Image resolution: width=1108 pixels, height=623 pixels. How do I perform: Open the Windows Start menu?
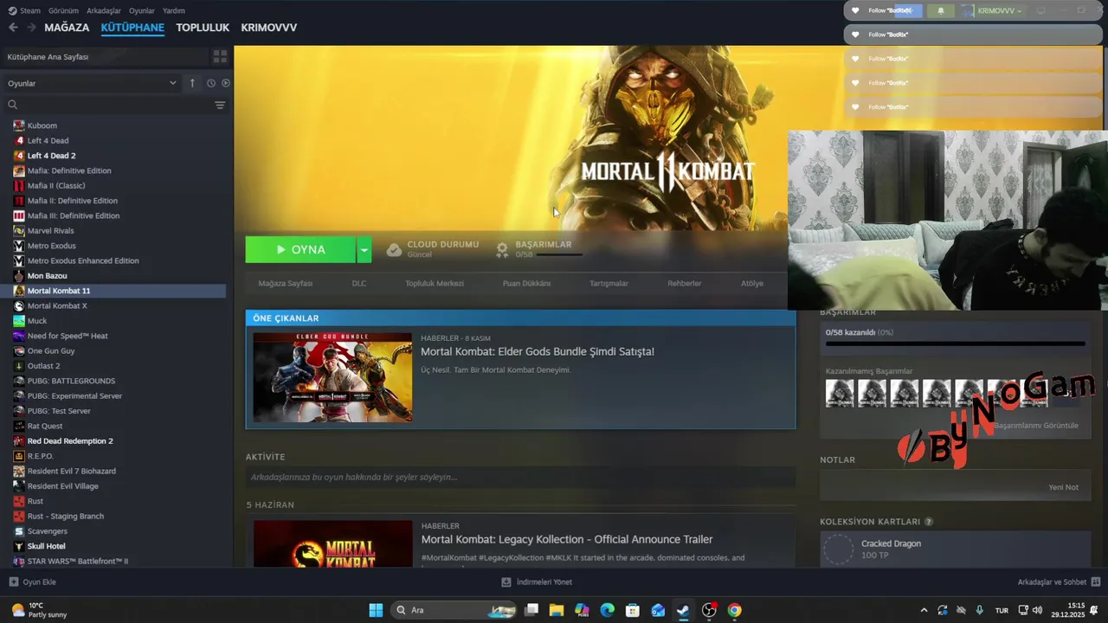[376, 610]
